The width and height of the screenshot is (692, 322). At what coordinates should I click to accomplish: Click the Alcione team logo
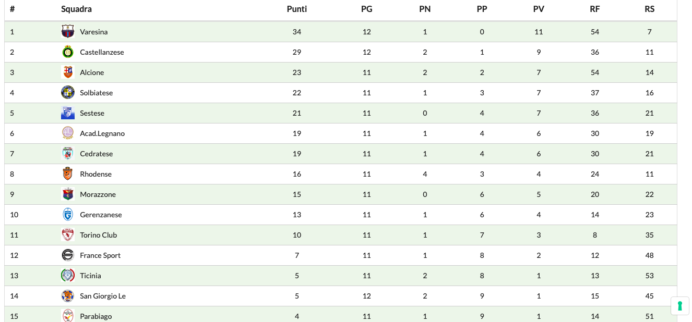68,72
